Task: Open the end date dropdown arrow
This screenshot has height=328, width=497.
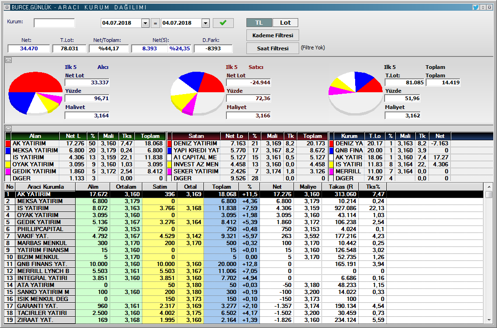Action: [x=206, y=23]
